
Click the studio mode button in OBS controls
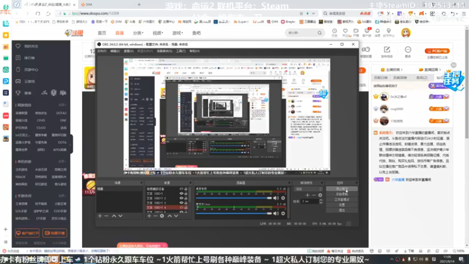tap(342, 199)
